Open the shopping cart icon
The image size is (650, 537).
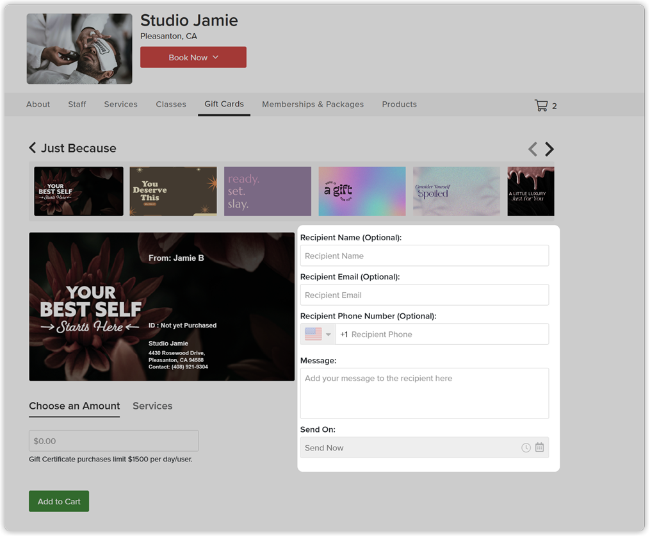pos(541,105)
